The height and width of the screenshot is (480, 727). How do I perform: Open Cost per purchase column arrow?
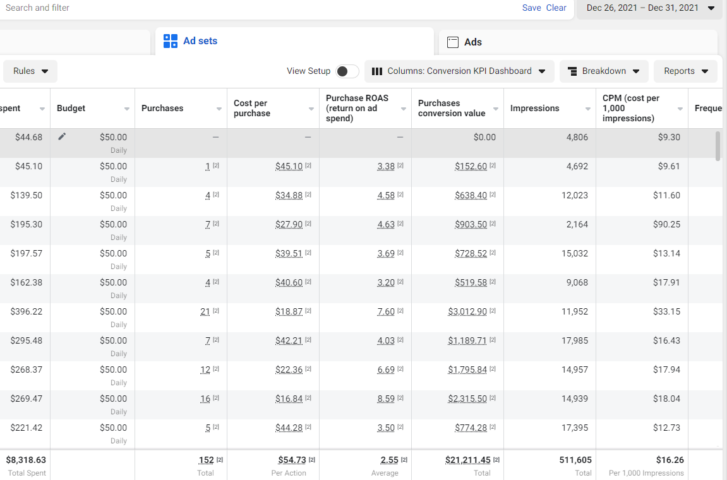[x=311, y=109]
